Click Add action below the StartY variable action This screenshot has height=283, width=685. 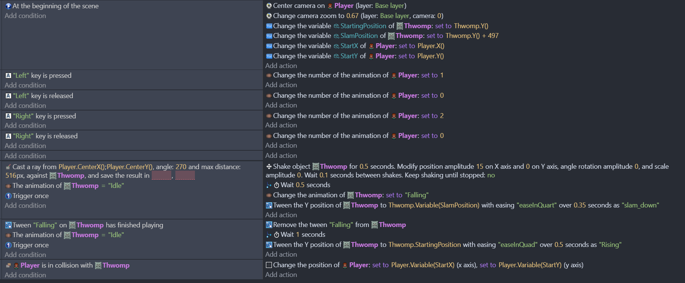pos(281,66)
